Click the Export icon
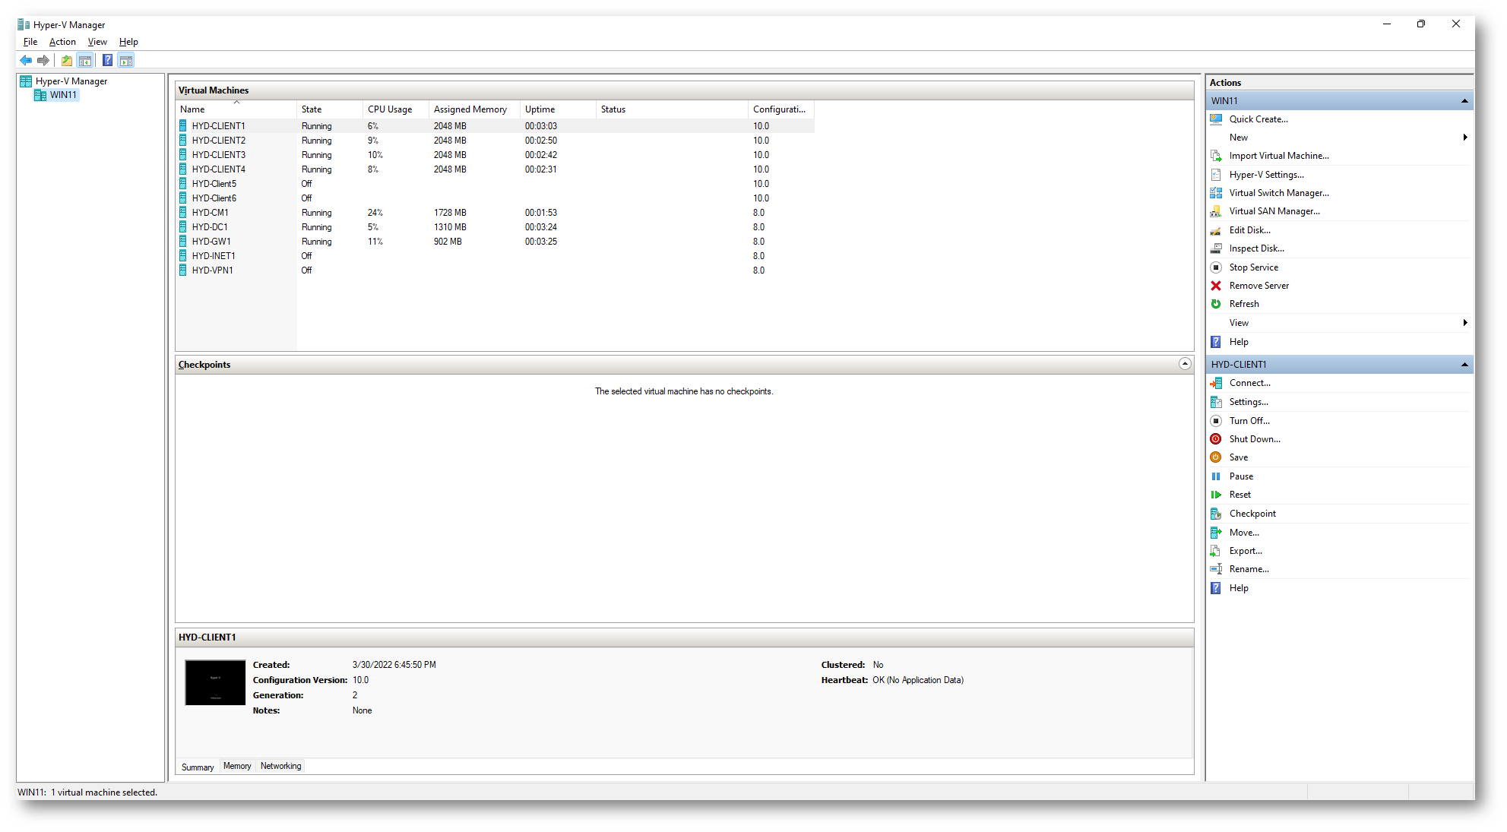Viewport: 1507px width, 832px height. tap(1216, 551)
